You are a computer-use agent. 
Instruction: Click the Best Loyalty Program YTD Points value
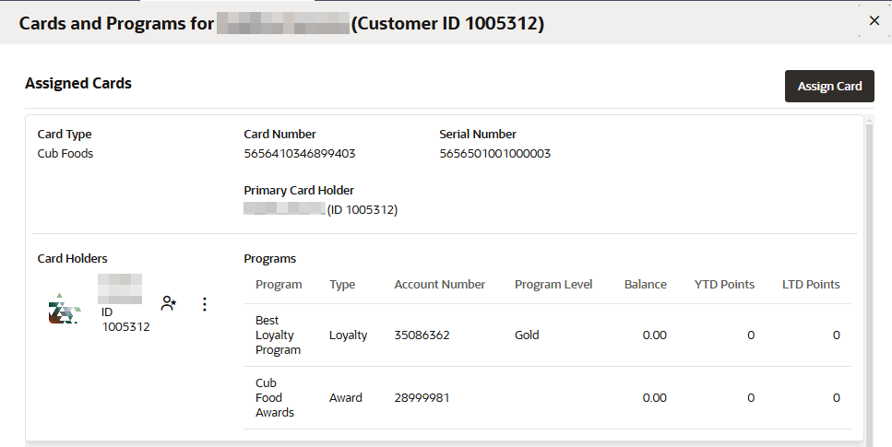(751, 335)
